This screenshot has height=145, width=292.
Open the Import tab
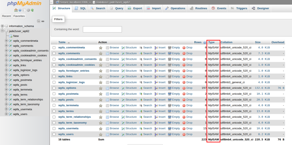pos(153,8)
